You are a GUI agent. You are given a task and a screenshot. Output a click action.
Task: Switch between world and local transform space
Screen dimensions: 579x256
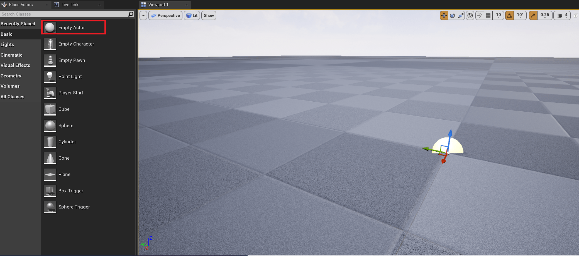[x=470, y=15]
